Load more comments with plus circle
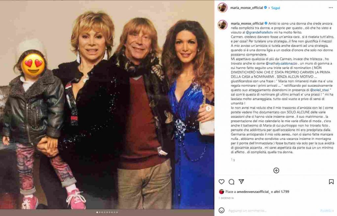Image resolution: width=337 pixels, height=216 pixels. 276,171
